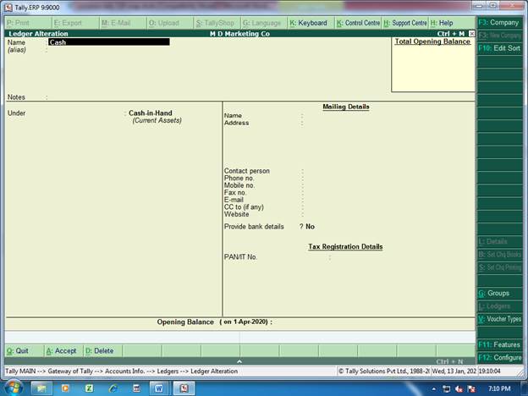Click the ledger Name field containing Cash
528x396 pixels.
(108, 41)
